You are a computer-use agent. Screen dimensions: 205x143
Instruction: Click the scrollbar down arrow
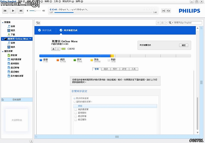198,132
